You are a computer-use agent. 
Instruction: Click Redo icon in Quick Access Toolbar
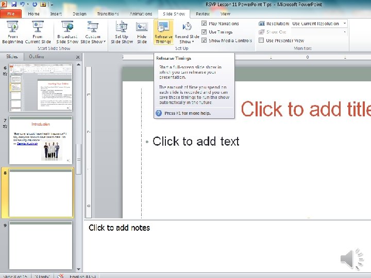click(x=35, y=4)
